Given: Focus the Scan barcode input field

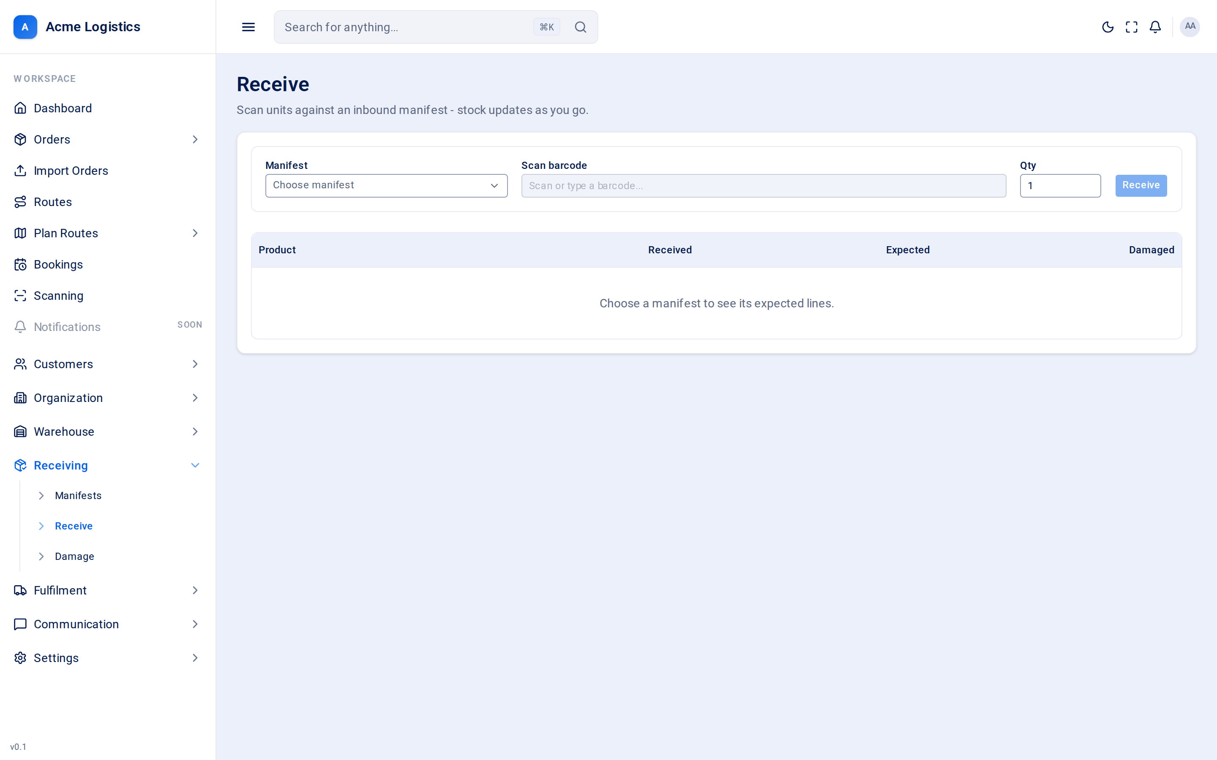Looking at the screenshot, I should pos(764,185).
